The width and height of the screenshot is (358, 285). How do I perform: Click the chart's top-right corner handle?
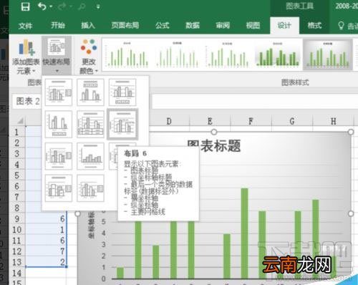click(351, 132)
